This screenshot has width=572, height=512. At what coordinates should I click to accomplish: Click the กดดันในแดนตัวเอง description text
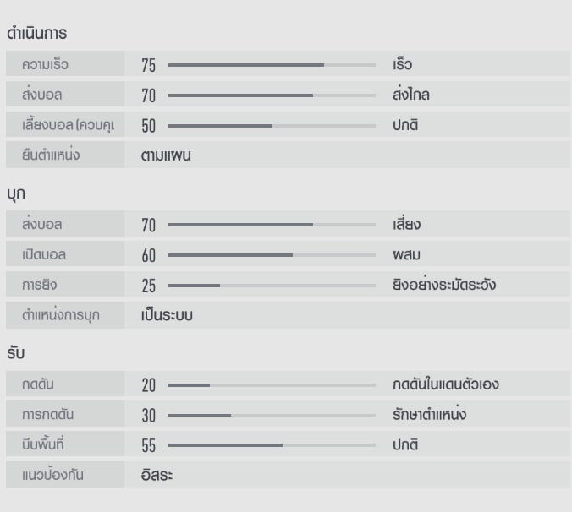point(446,384)
